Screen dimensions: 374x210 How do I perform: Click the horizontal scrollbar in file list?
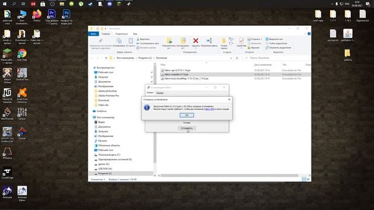tap(230, 176)
